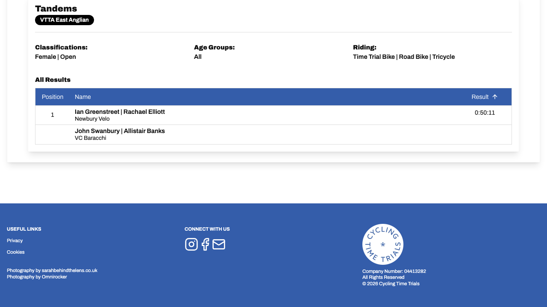Select the VTTA East Anglian badge

(x=65, y=19)
